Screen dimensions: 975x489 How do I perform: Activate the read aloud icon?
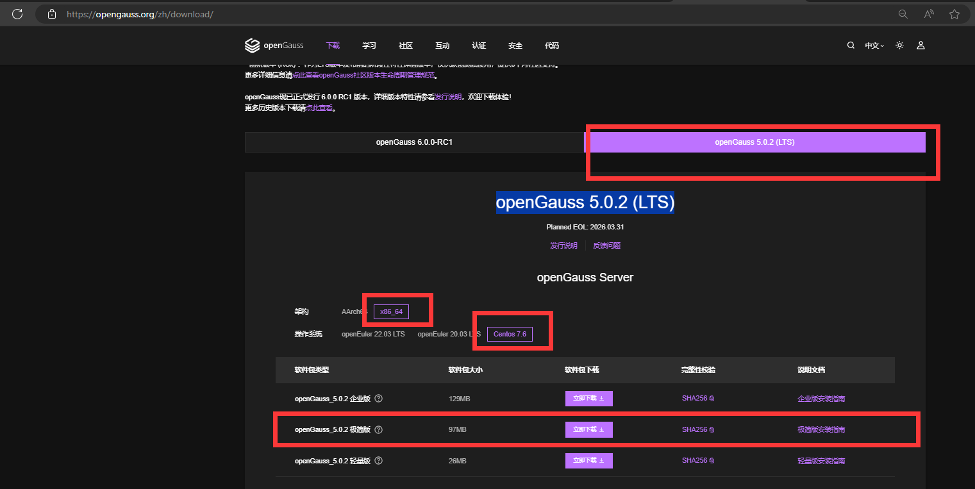point(929,14)
